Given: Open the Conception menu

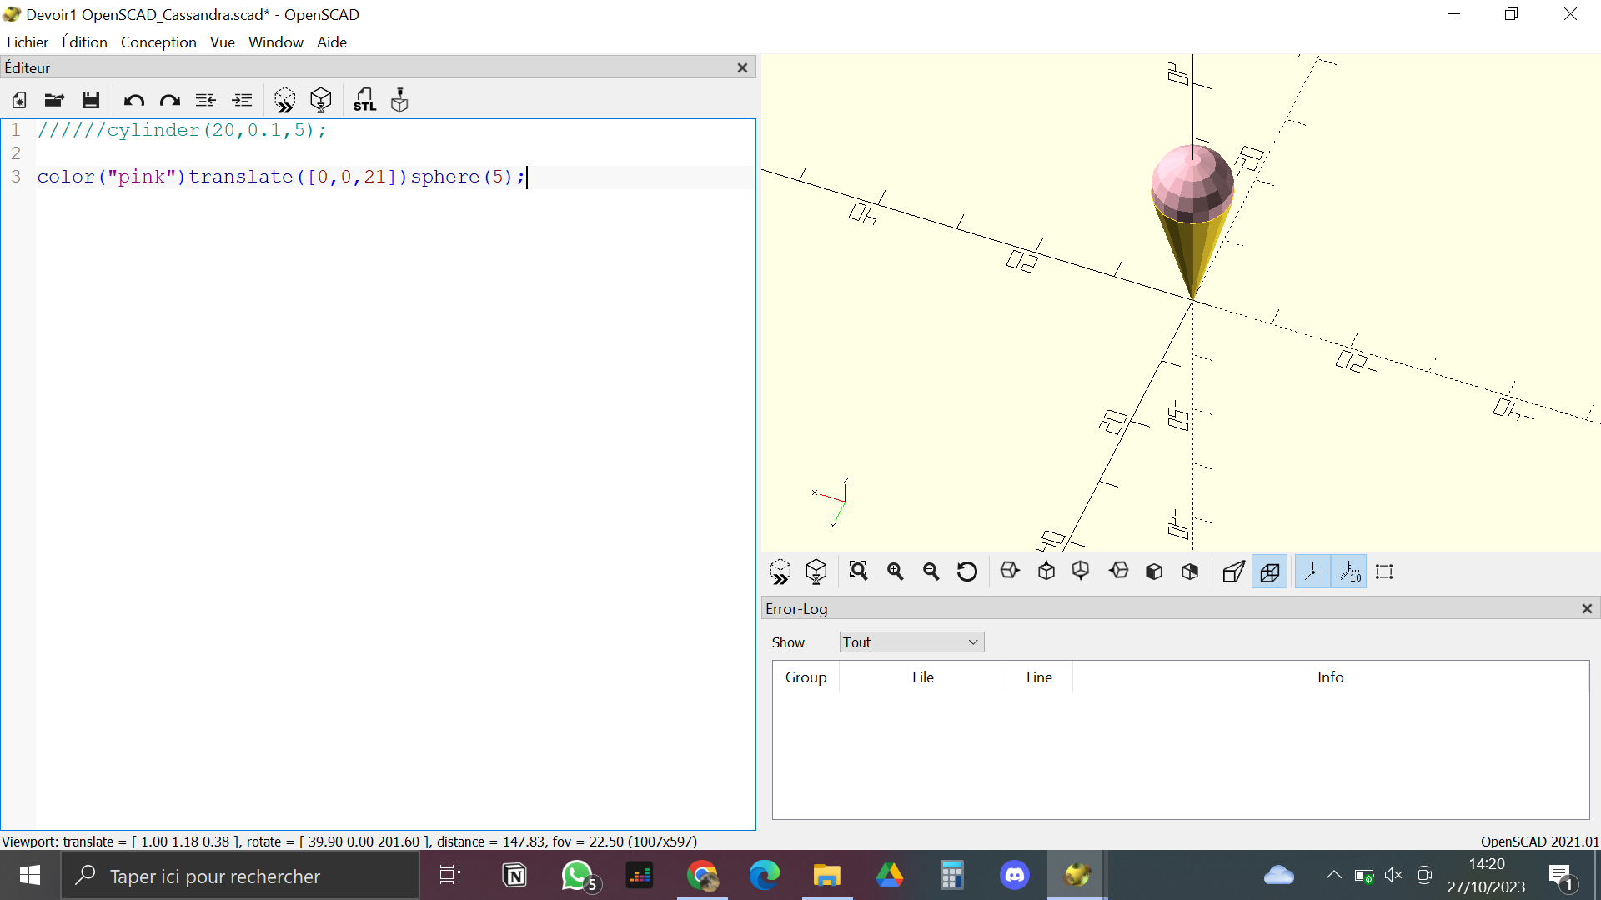Looking at the screenshot, I should [158, 42].
